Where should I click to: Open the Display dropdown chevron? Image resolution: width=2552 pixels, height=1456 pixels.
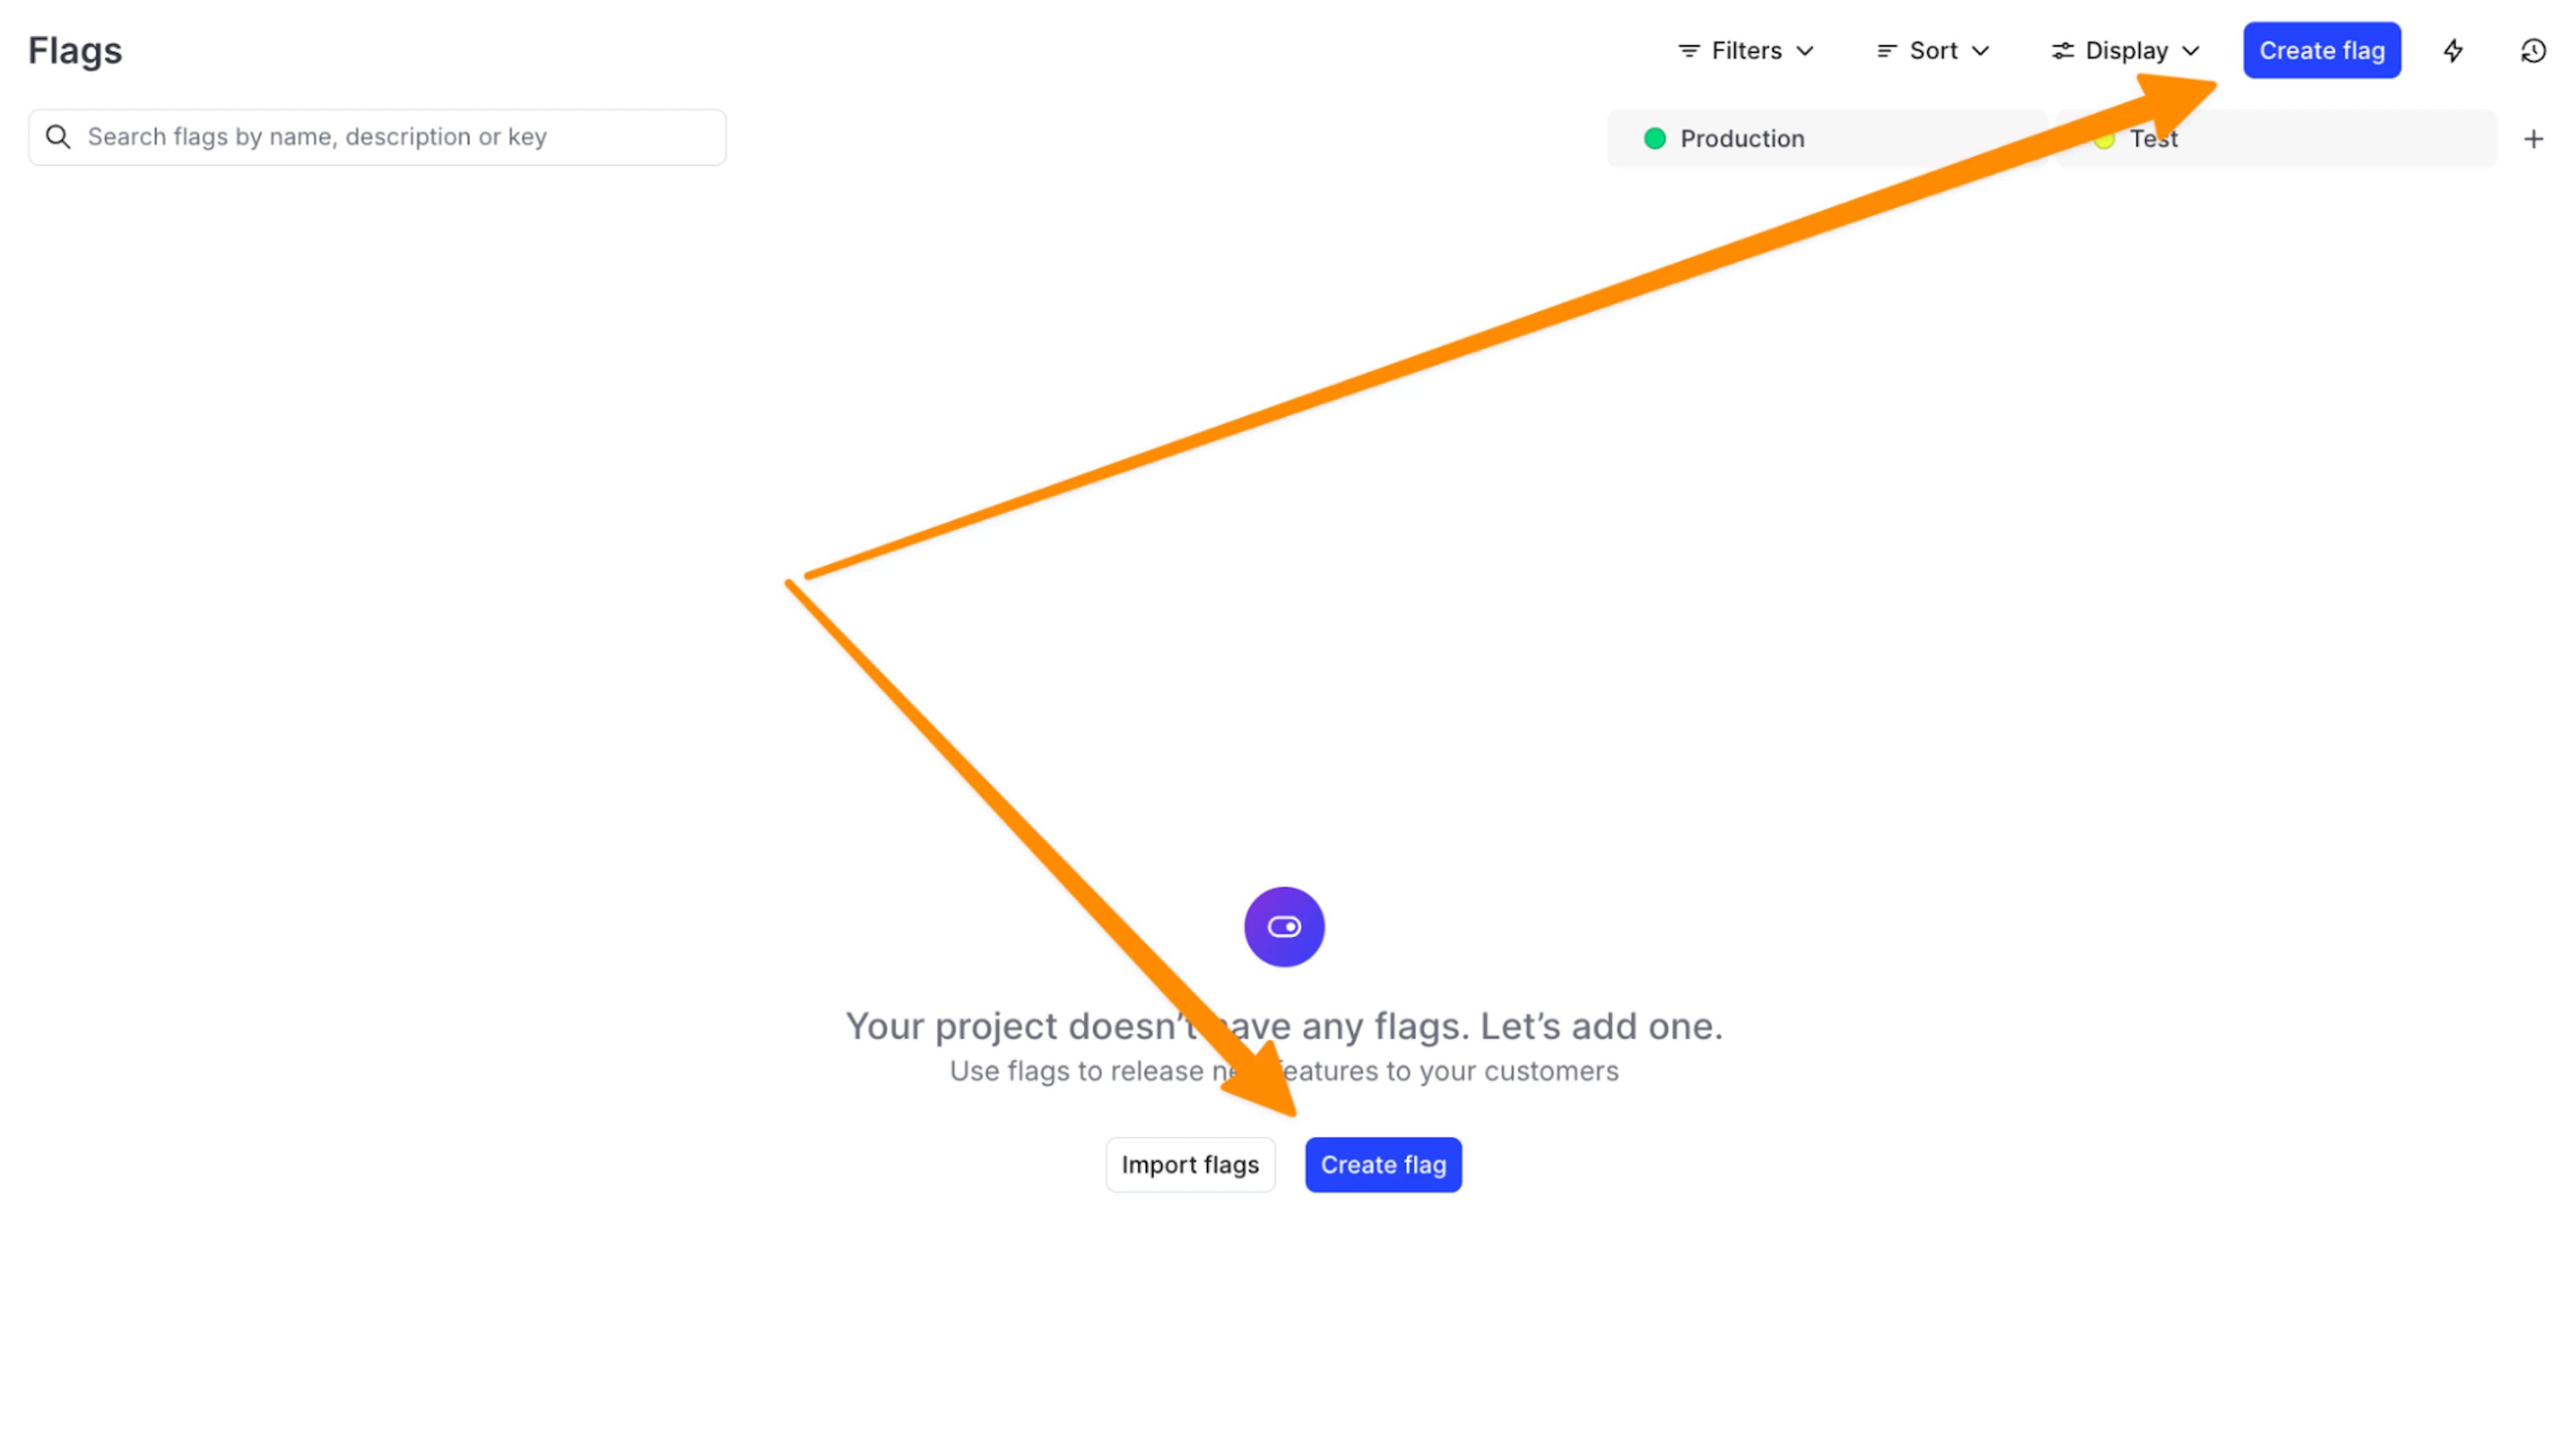click(x=2190, y=51)
